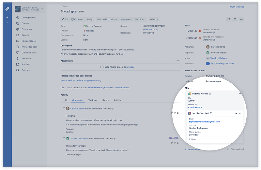This screenshot has height=170, width=261.
Task: Collapse the Oceanic Airlines CRM card
Action: (240, 94)
